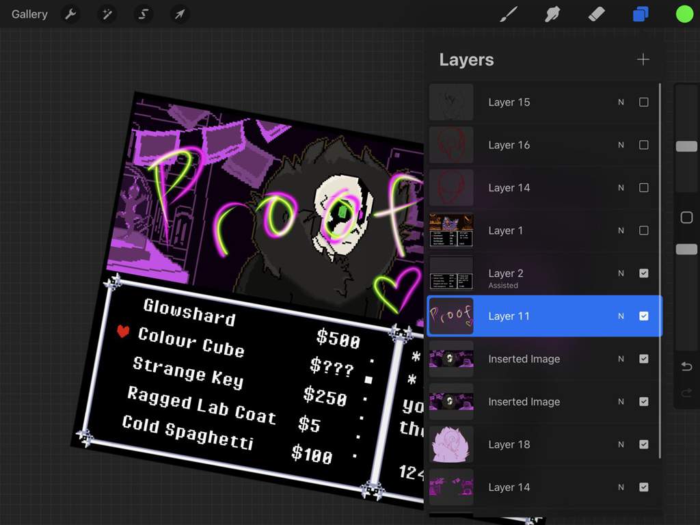Screen dimensions: 700x525
Task: Select the Layer 16 entry
Action: coord(540,145)
